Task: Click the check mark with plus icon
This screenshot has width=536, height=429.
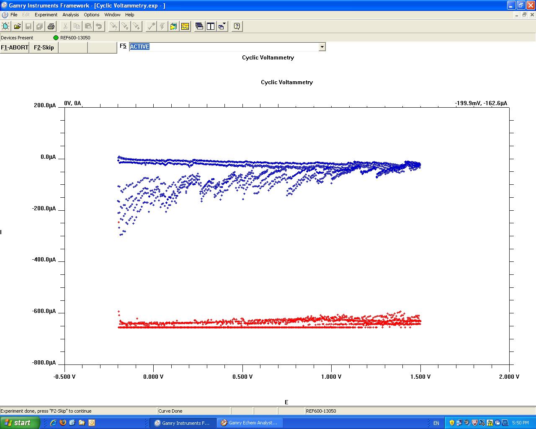Action: pyautogui.click(x=151, y=26)
